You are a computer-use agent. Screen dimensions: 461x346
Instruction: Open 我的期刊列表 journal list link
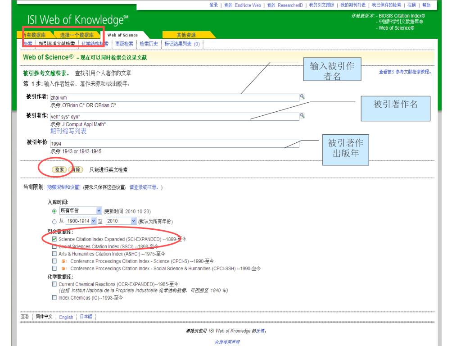(353, 5)
